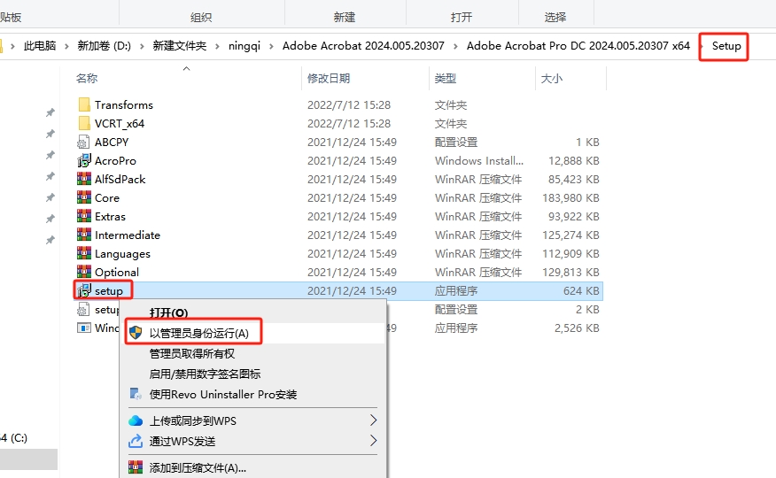The height and width of the screenshot is (478, 776).
Task: Sort by 名称 column header
Action: click(87, 78)
